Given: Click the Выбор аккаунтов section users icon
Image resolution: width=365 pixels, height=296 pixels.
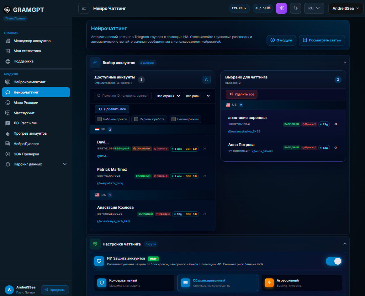Looking at the screenshot, I should point(95,62).
